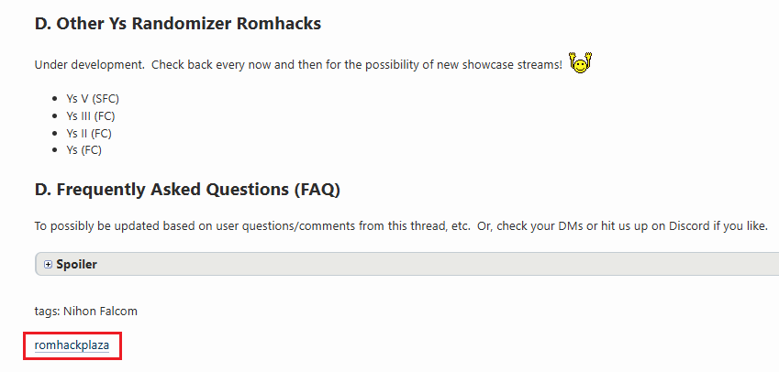Viewport: 779px width, 372px height.
Task: Select the last Ys (FC) list entry
Action: tap(84, 150)
